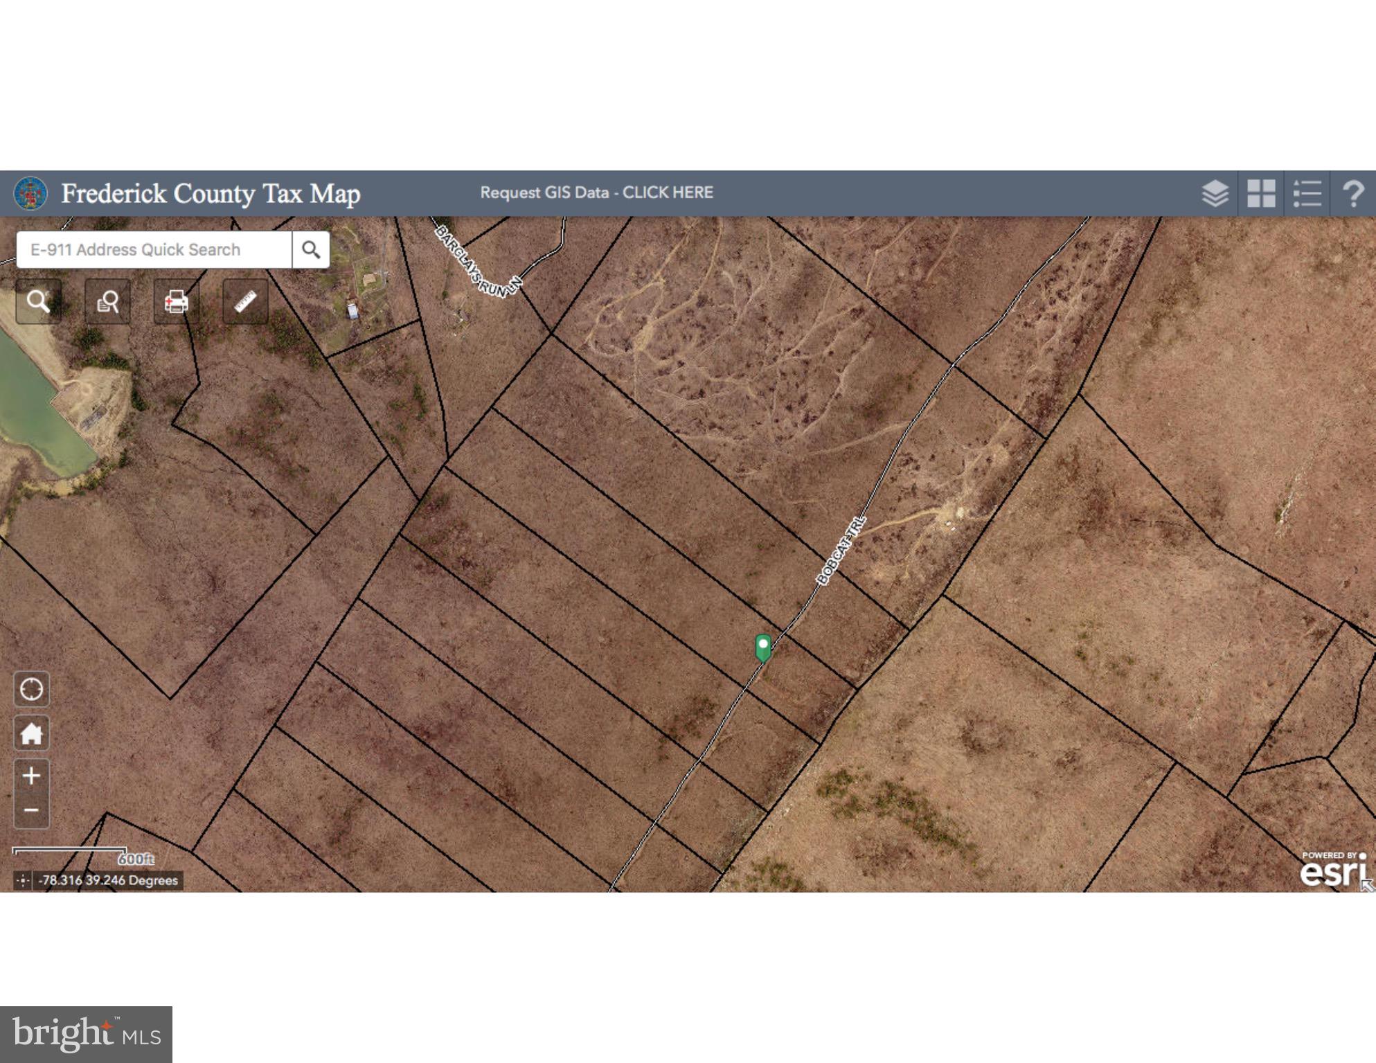The height and width of the screenshot is (1063, 1376).
Task: Open the basemap gallery icon
Action: [1262, 195]
